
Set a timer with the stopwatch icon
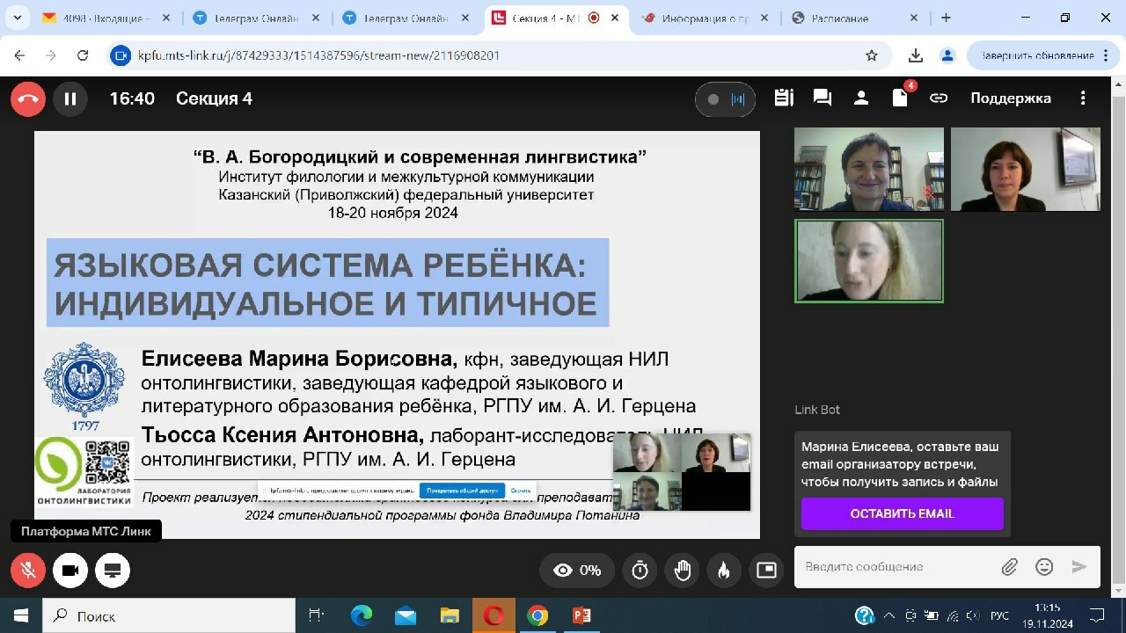tap(640, 570)
